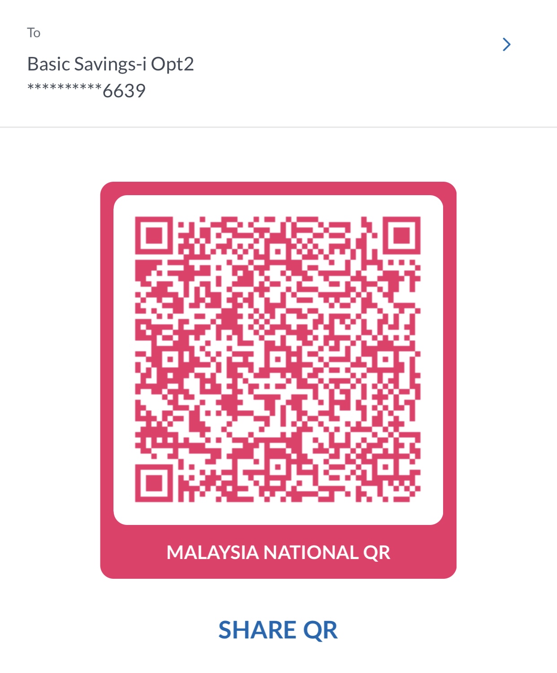Tap the "To" label above the account
Screen dimensions: 557x673
pyautogui.click(x=34, y=33)
